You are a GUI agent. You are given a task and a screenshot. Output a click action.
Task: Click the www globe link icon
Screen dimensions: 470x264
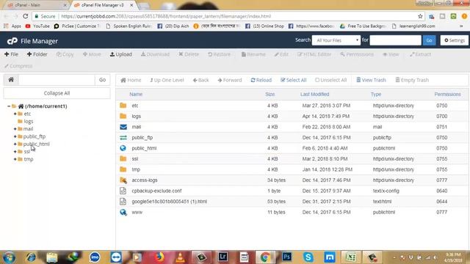pos(123,212)
